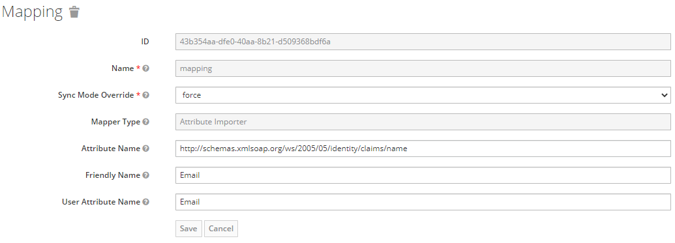Click the Attribute Importer Mapper Type field
Image resolution: width=675 pixels, height=243 pixels.
tap(423, 122)
